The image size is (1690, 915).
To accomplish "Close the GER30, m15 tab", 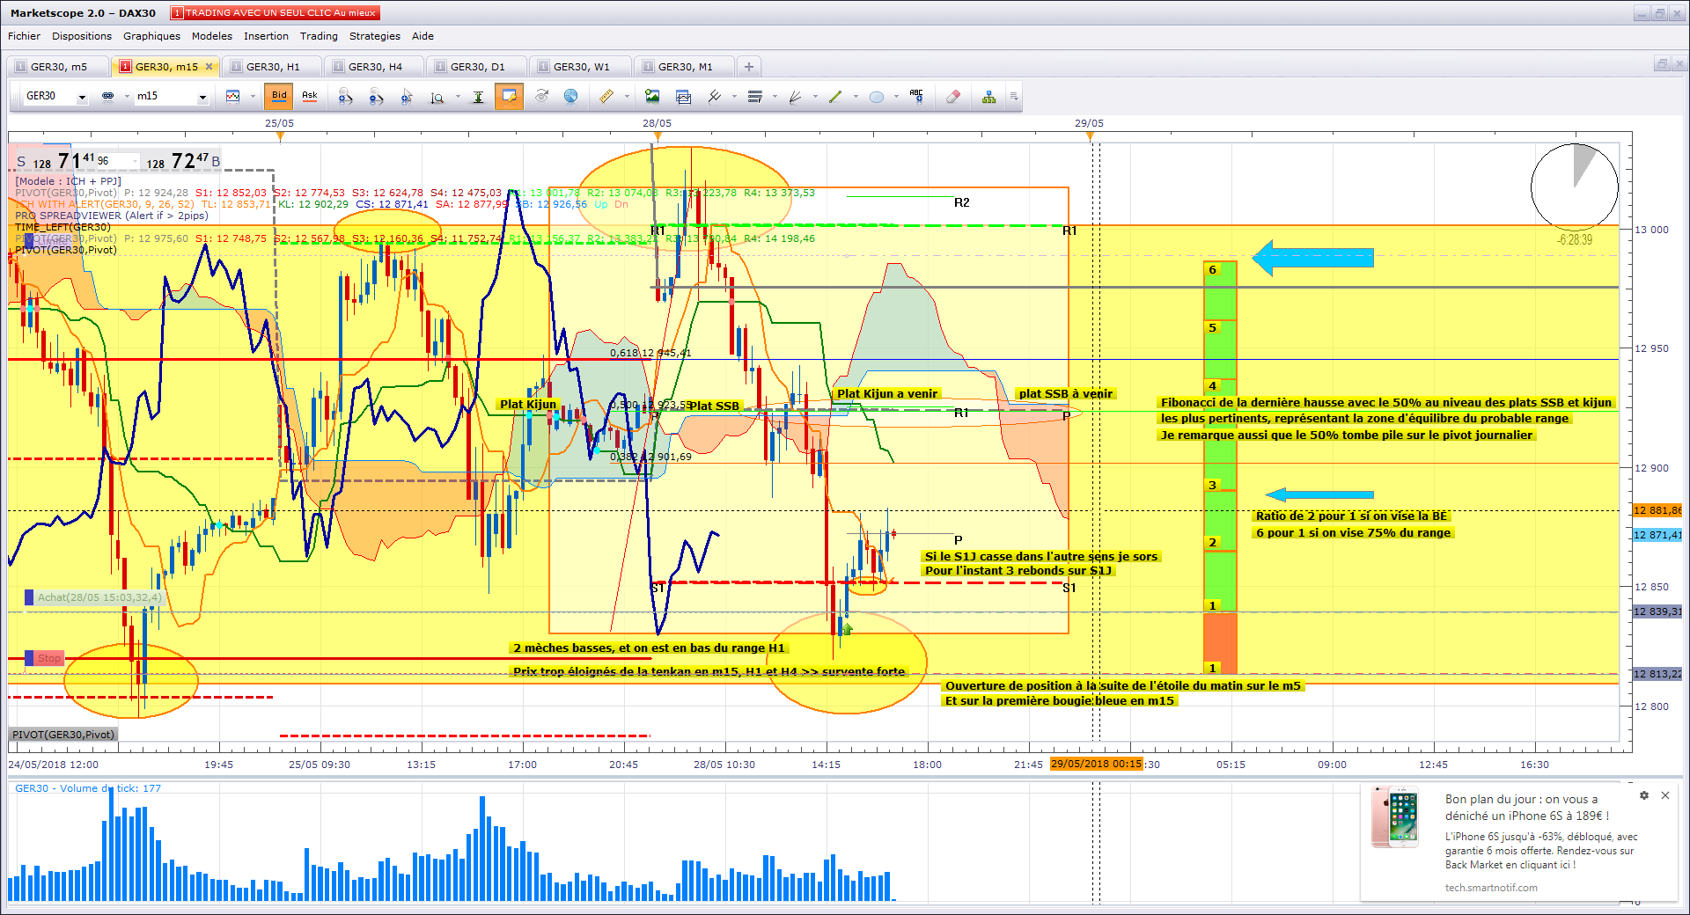I will tap(209, 67).
